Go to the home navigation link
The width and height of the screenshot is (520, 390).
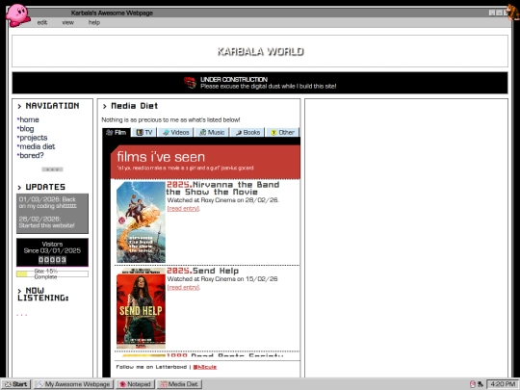tap(29, 119)
